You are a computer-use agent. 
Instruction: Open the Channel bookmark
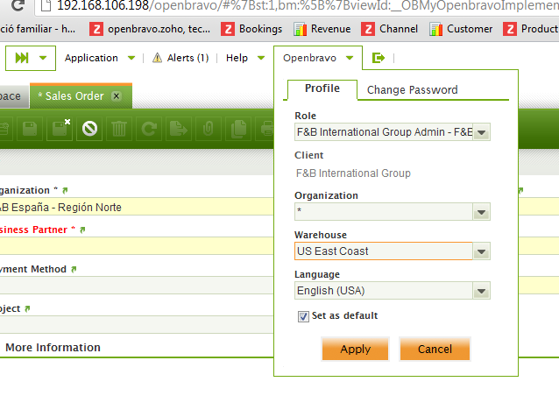coord(390,29)
